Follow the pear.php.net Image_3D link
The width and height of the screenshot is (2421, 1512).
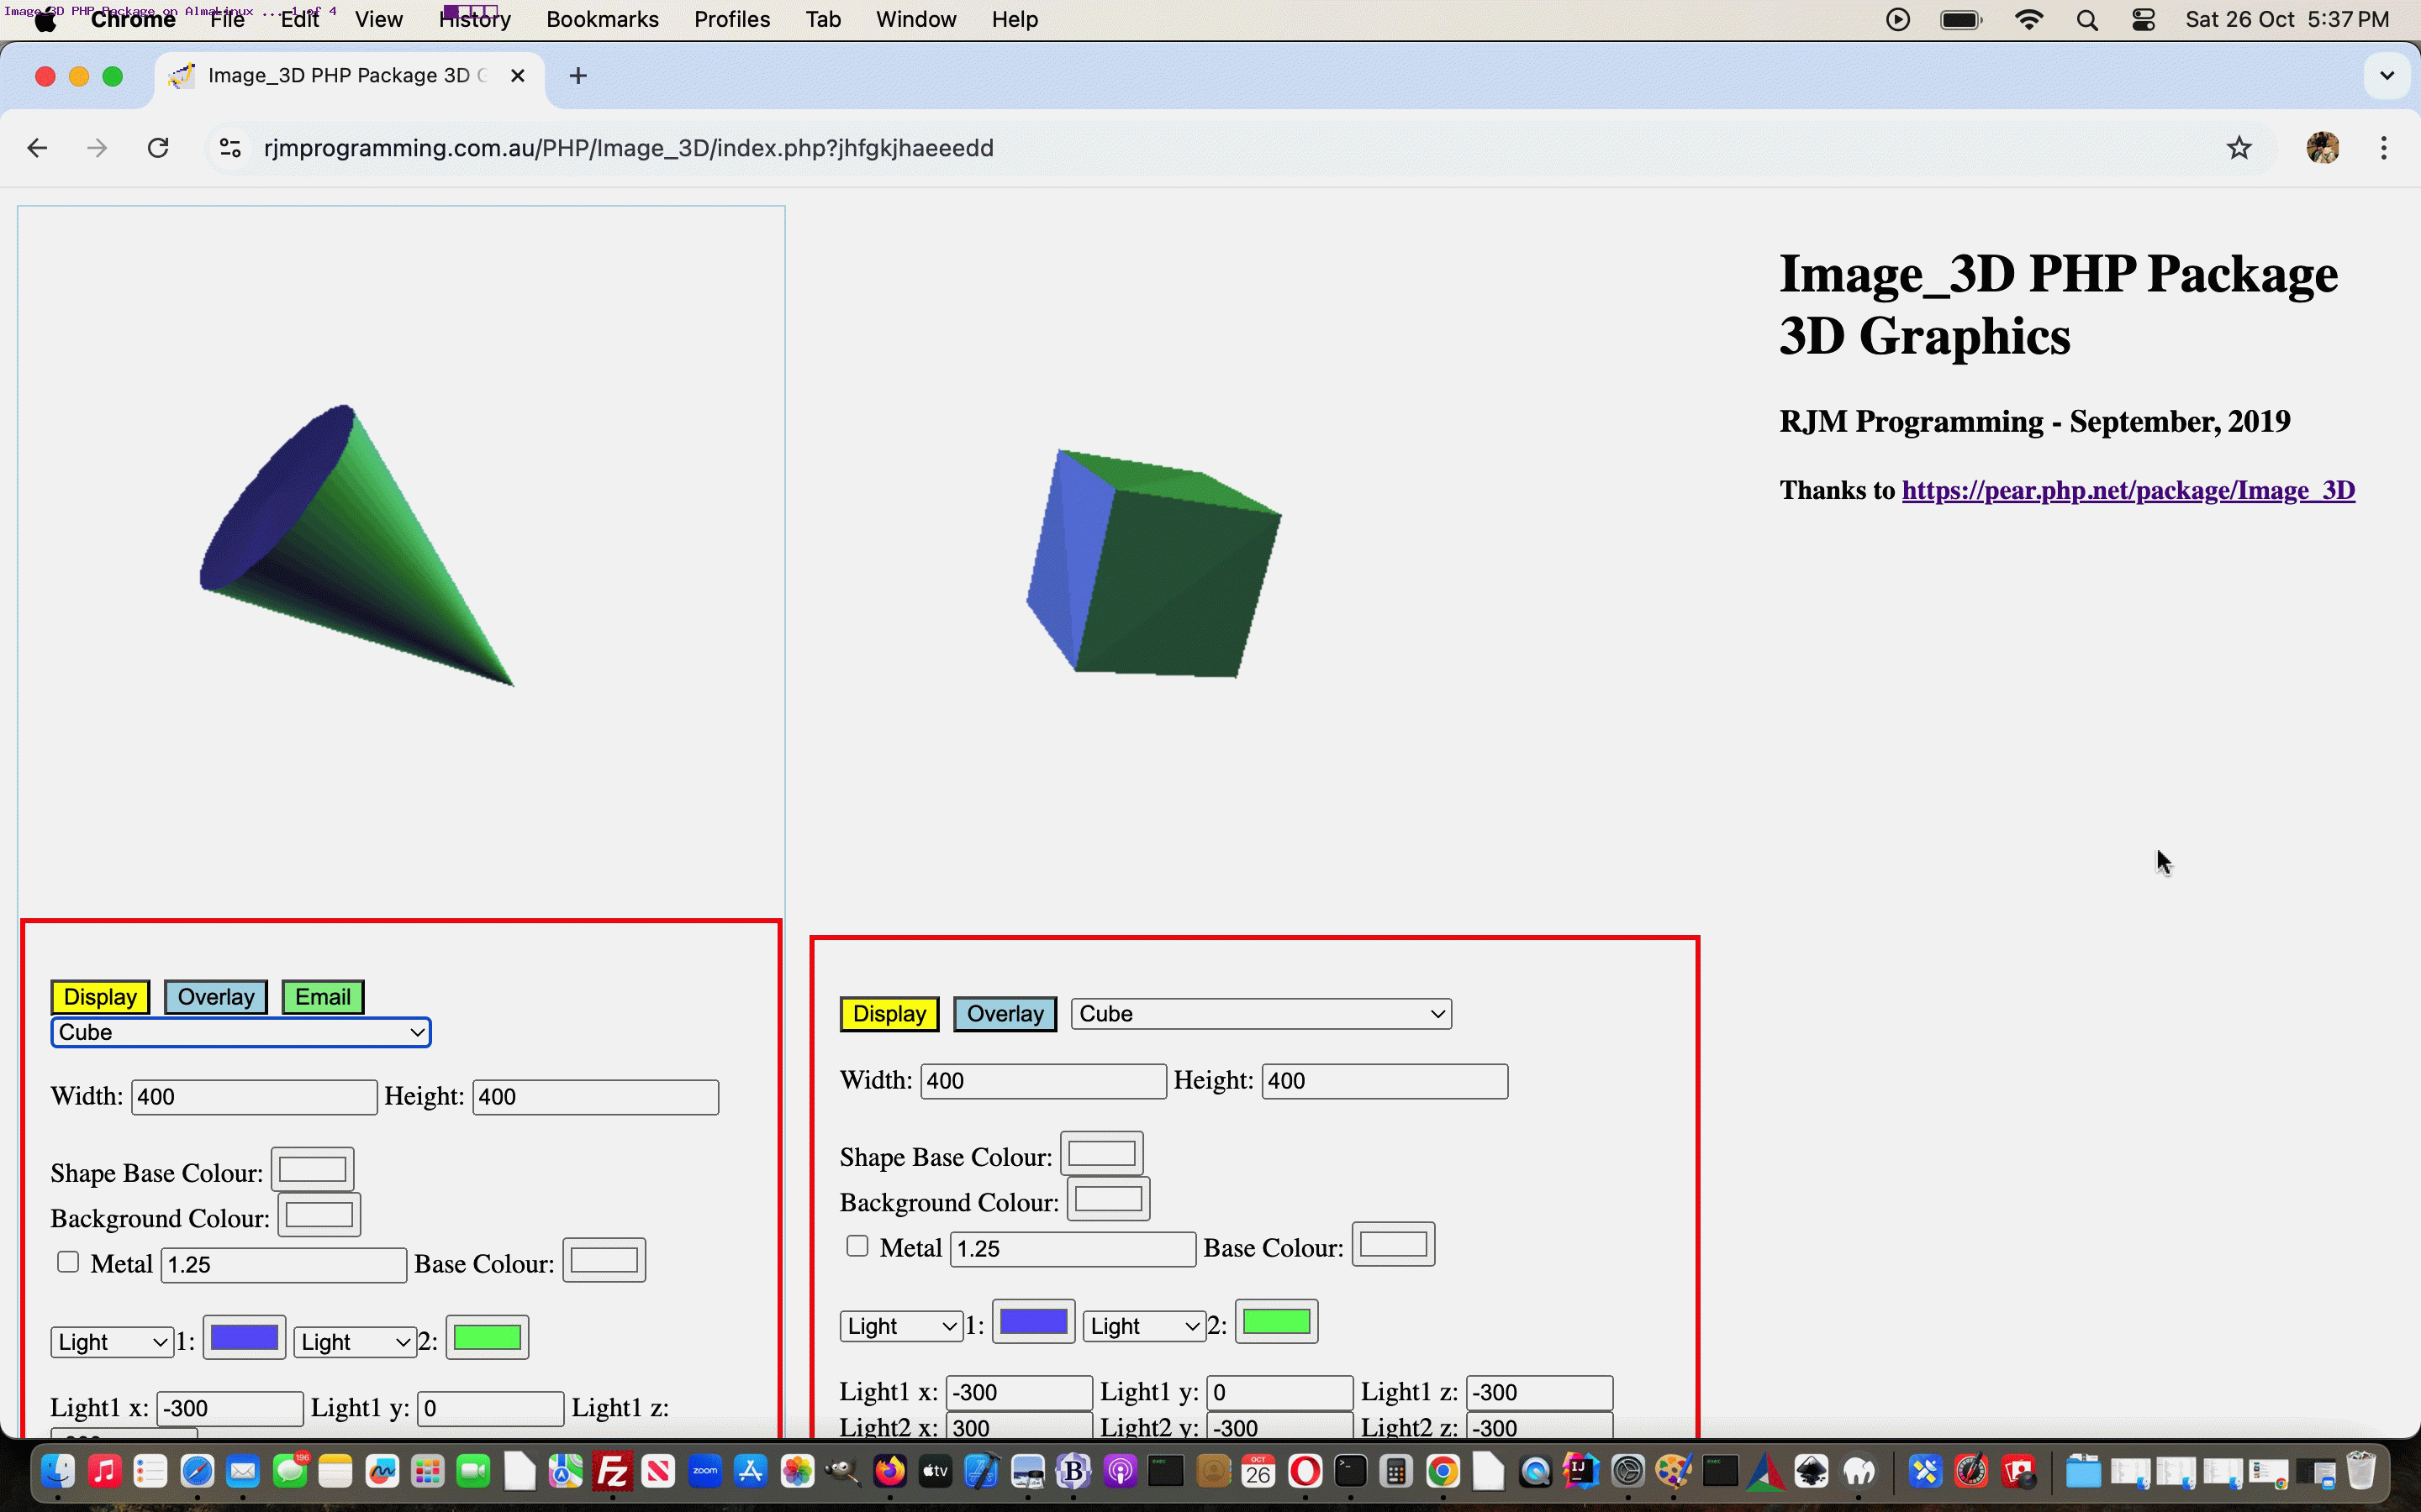tap(2128, 490)
